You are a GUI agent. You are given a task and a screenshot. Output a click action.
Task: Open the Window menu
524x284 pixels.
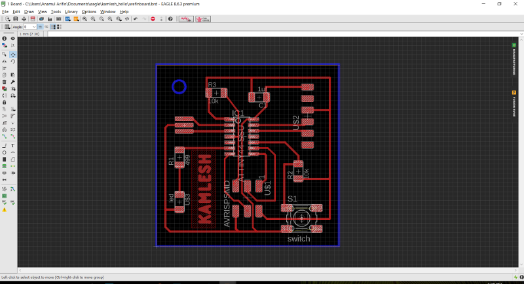point(107,11)
